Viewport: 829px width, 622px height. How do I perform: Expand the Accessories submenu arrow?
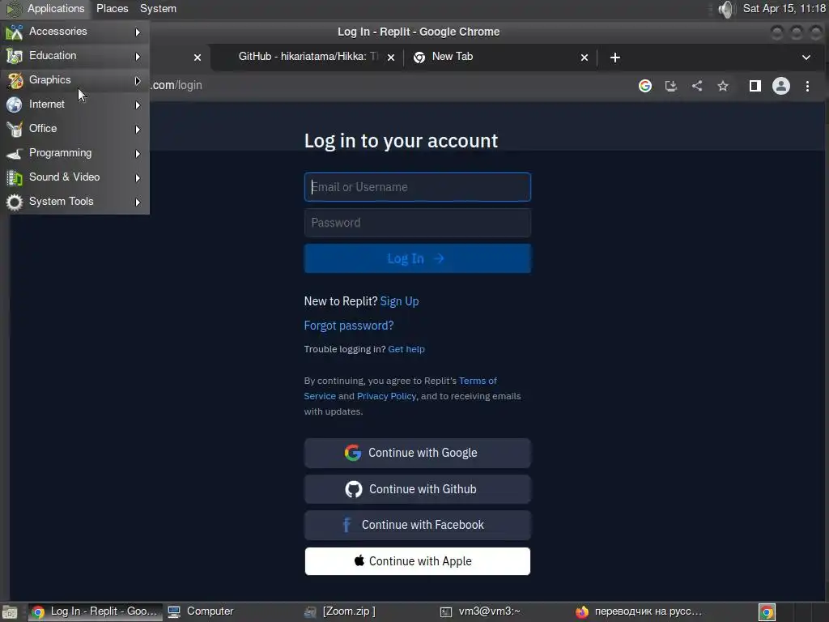[x=138, y=32]
